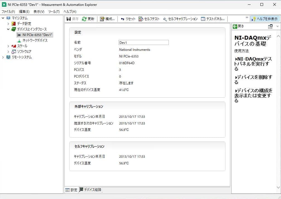This screenshot has width=281, height=199.
Task: Click the 更新 refresh toolbar icon
Action: tap(84, 19)
